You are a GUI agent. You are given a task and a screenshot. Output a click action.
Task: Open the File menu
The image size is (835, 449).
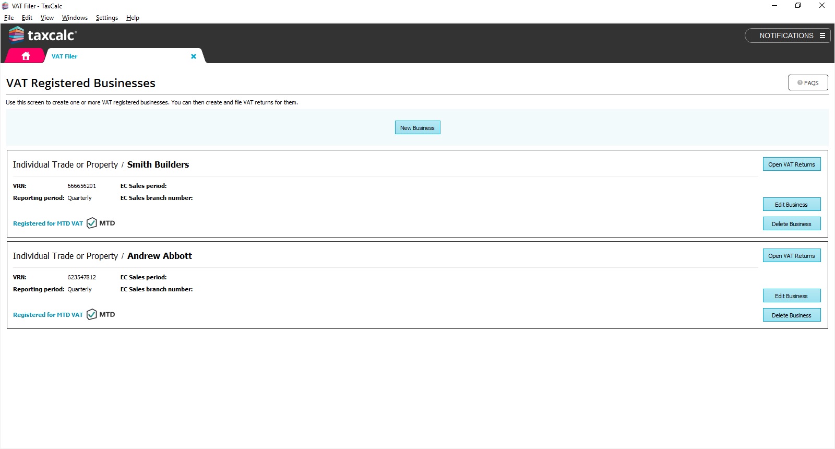pyautogui.click(x=9, y=18)
